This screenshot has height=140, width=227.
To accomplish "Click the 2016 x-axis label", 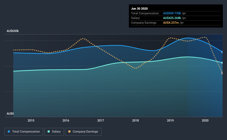I will 66,120.
